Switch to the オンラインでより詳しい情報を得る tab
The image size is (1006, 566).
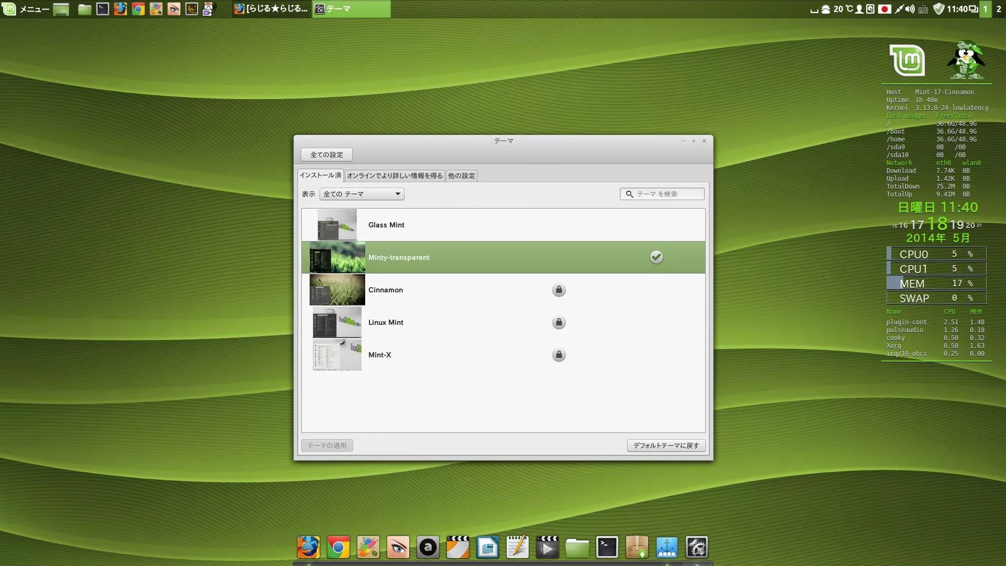point(395,176)
